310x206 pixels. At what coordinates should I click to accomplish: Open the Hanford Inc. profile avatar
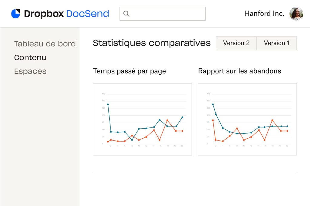(296, 14)
